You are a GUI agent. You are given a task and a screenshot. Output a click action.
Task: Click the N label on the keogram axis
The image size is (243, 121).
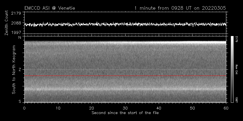click(x=20, y=37)
